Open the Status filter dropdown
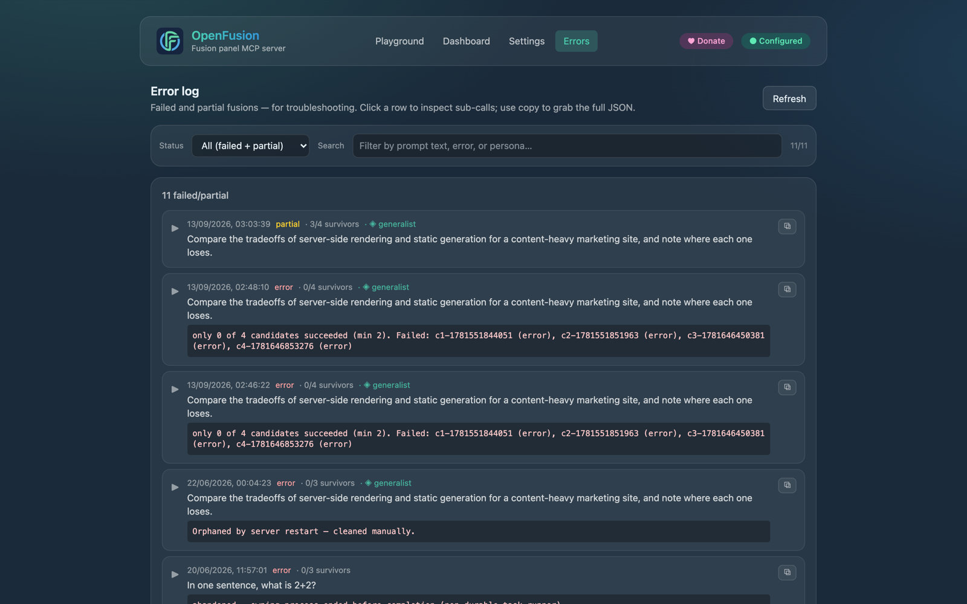The width and height of the screenshot is (967, 604). click(x=250, y=146)
